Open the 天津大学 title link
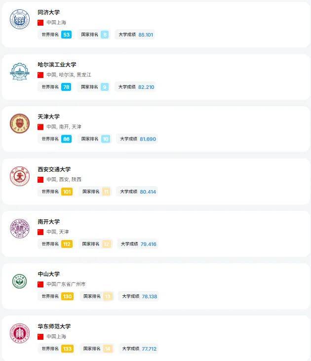The height and width of the screenshot is (361, 311). pyautogui.click(x=48, y=117)
